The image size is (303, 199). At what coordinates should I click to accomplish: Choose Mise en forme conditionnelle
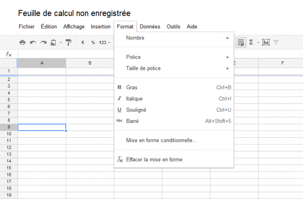[161, 140]
